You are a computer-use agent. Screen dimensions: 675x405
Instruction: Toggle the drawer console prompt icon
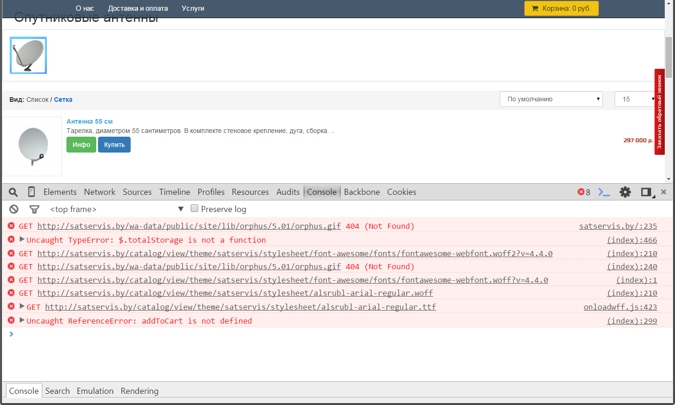(604, 192)
